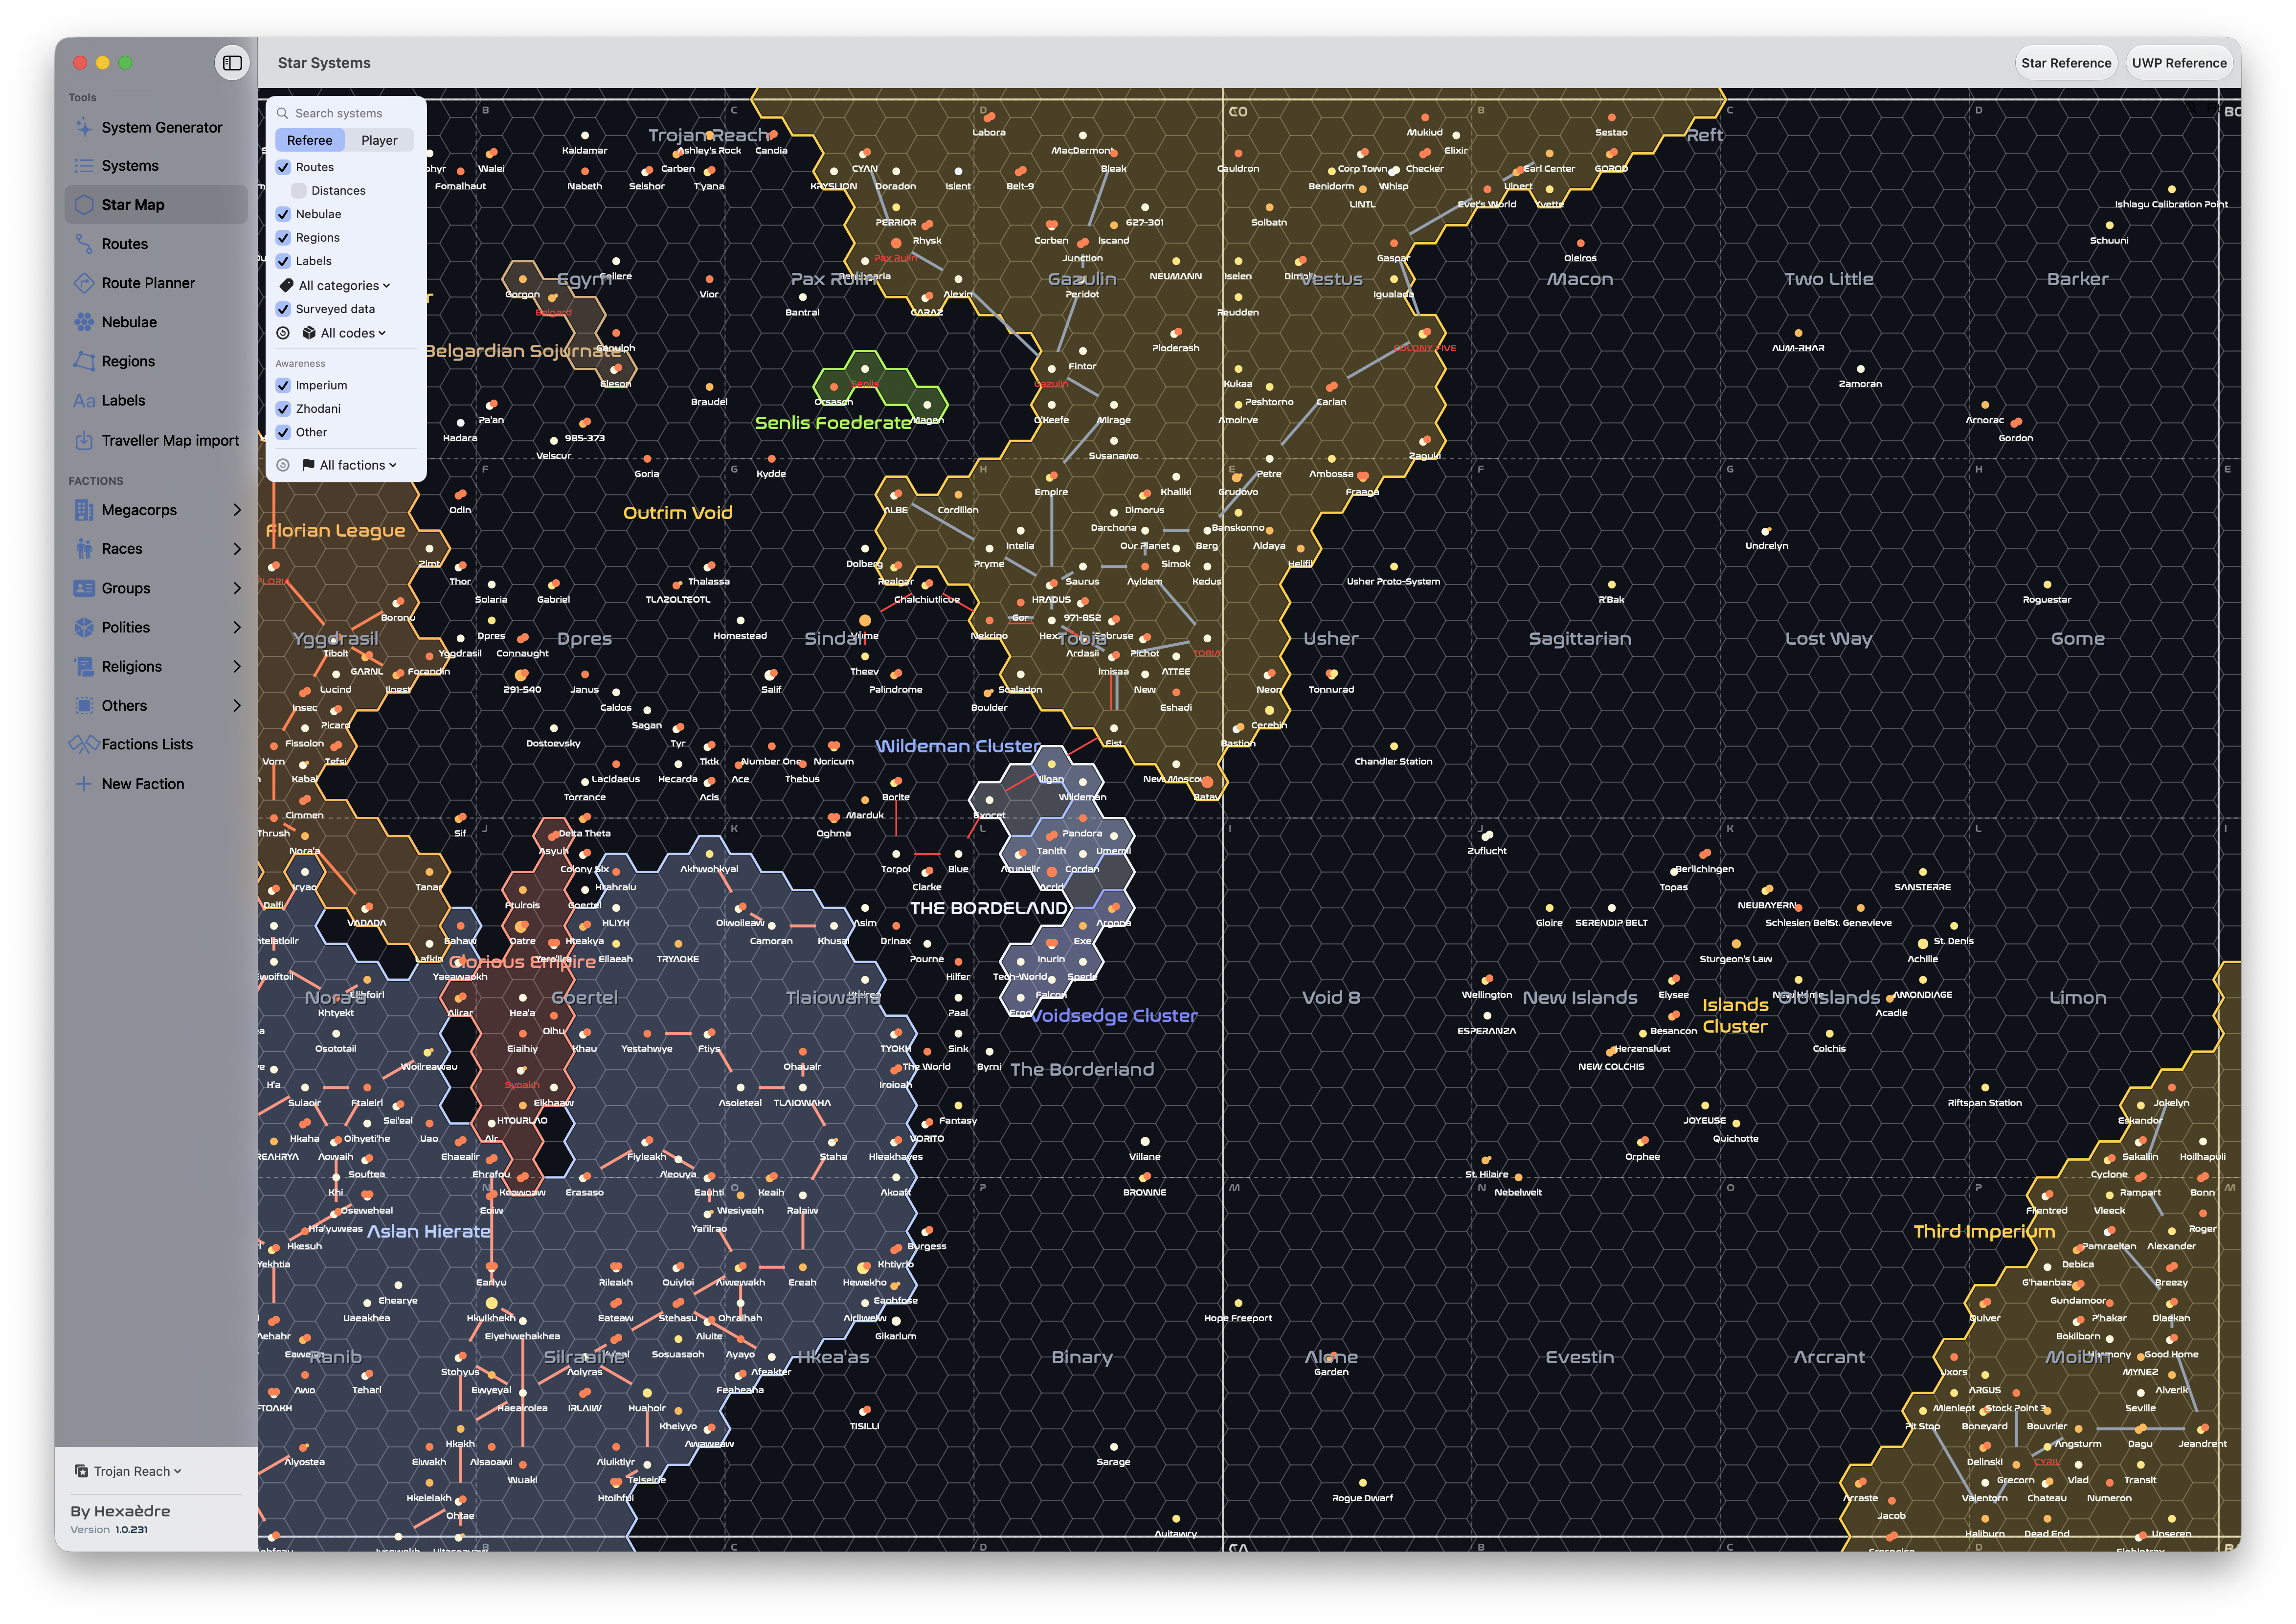Click the cube icon for codes
This screenshot has width=2296, height=1624.
pos(309,333)
